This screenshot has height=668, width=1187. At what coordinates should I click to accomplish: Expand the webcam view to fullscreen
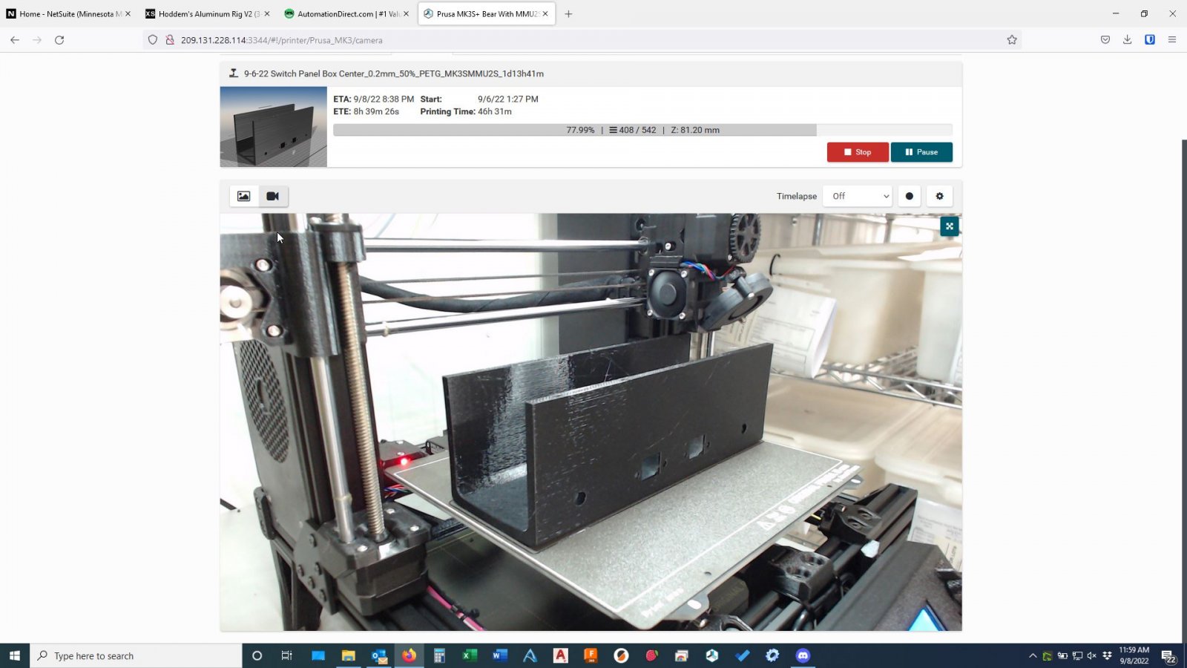click(x=950, y=226)
